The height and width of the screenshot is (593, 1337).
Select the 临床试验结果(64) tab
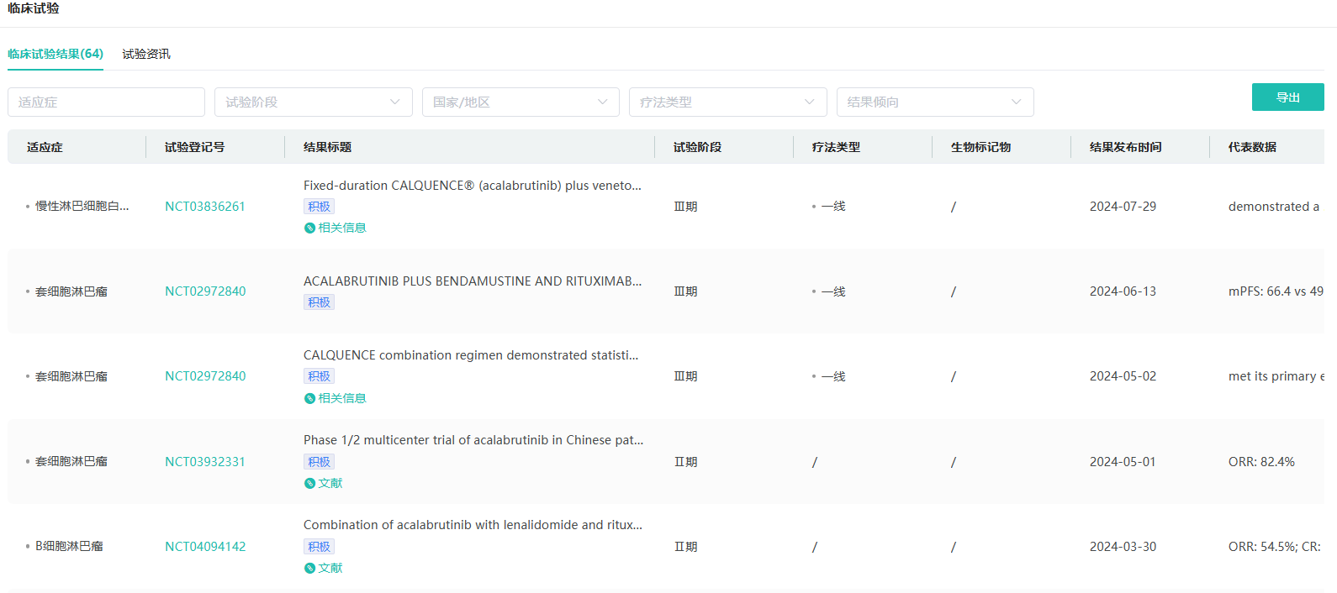click(x=55, y=54)
